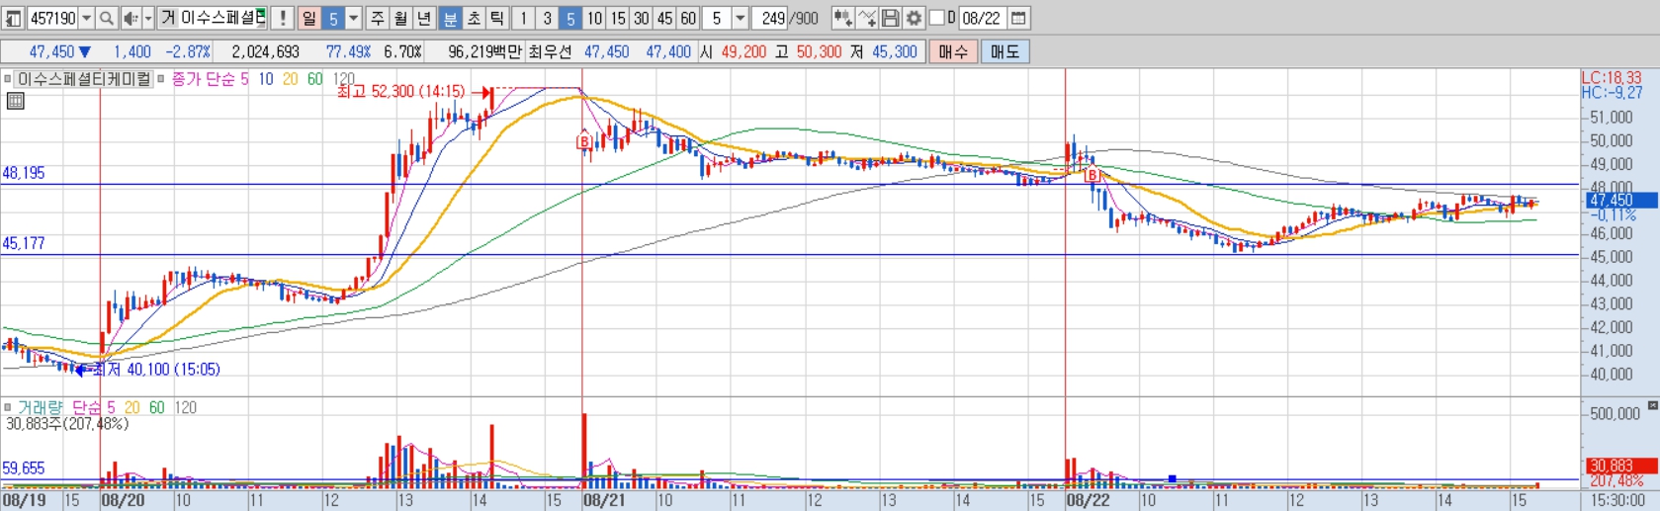The image size is (1660, 511).
Task: Select the 틱 tick chart tab
Action: tap(496, 18)
